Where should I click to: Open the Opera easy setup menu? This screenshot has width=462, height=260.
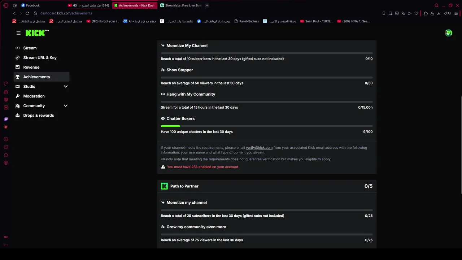click(456, 13)
